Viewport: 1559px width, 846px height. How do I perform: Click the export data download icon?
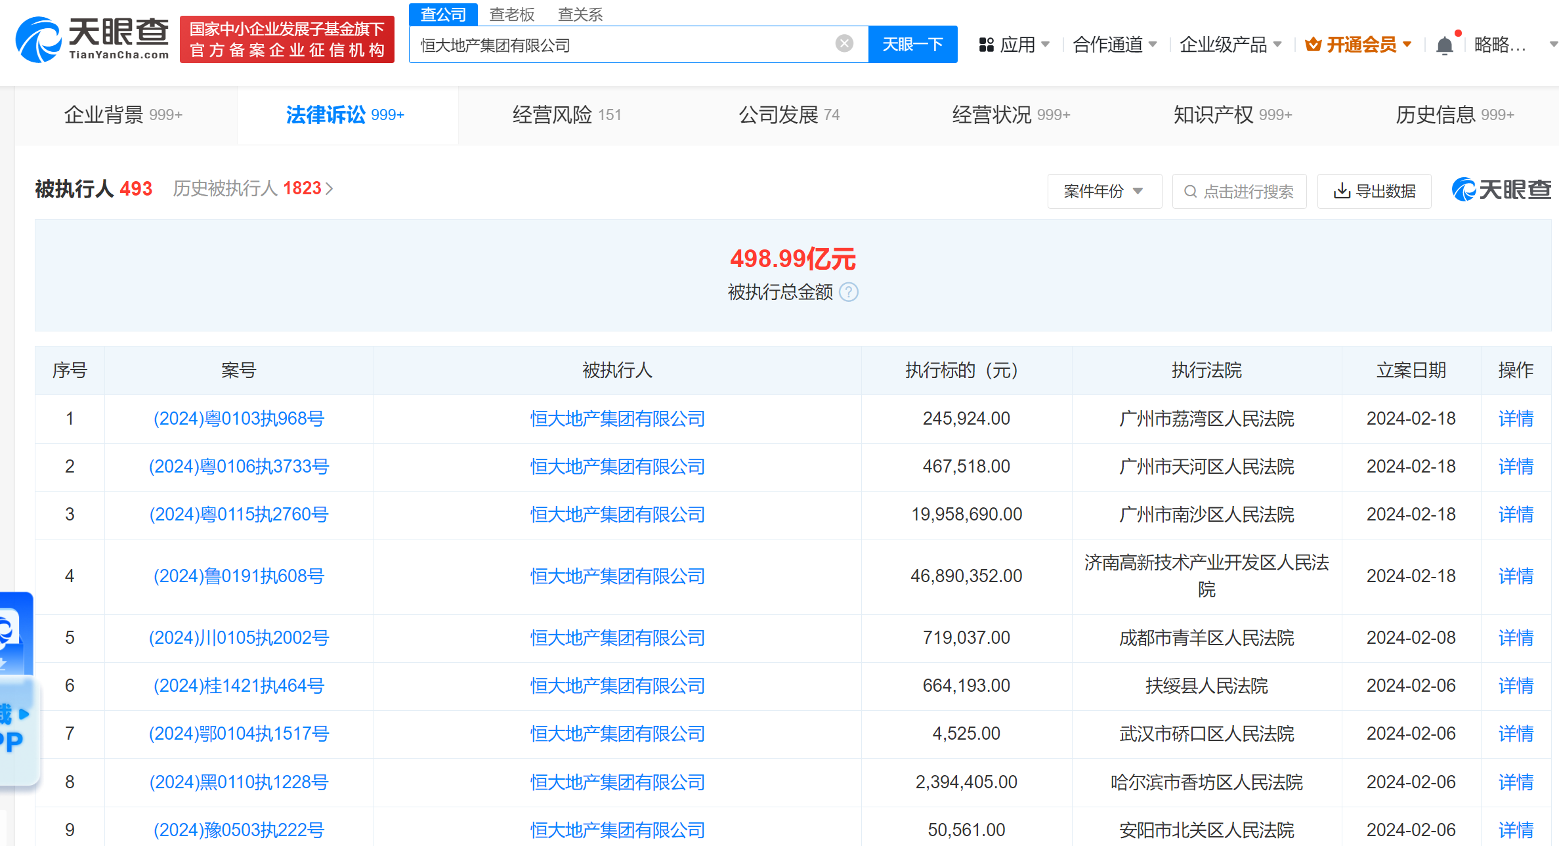tap(1342, 191)
